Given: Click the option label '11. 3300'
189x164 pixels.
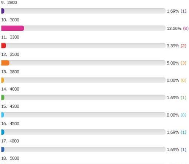Looking at the screenshot, I should pyautogui.click(x=10, y=37).
